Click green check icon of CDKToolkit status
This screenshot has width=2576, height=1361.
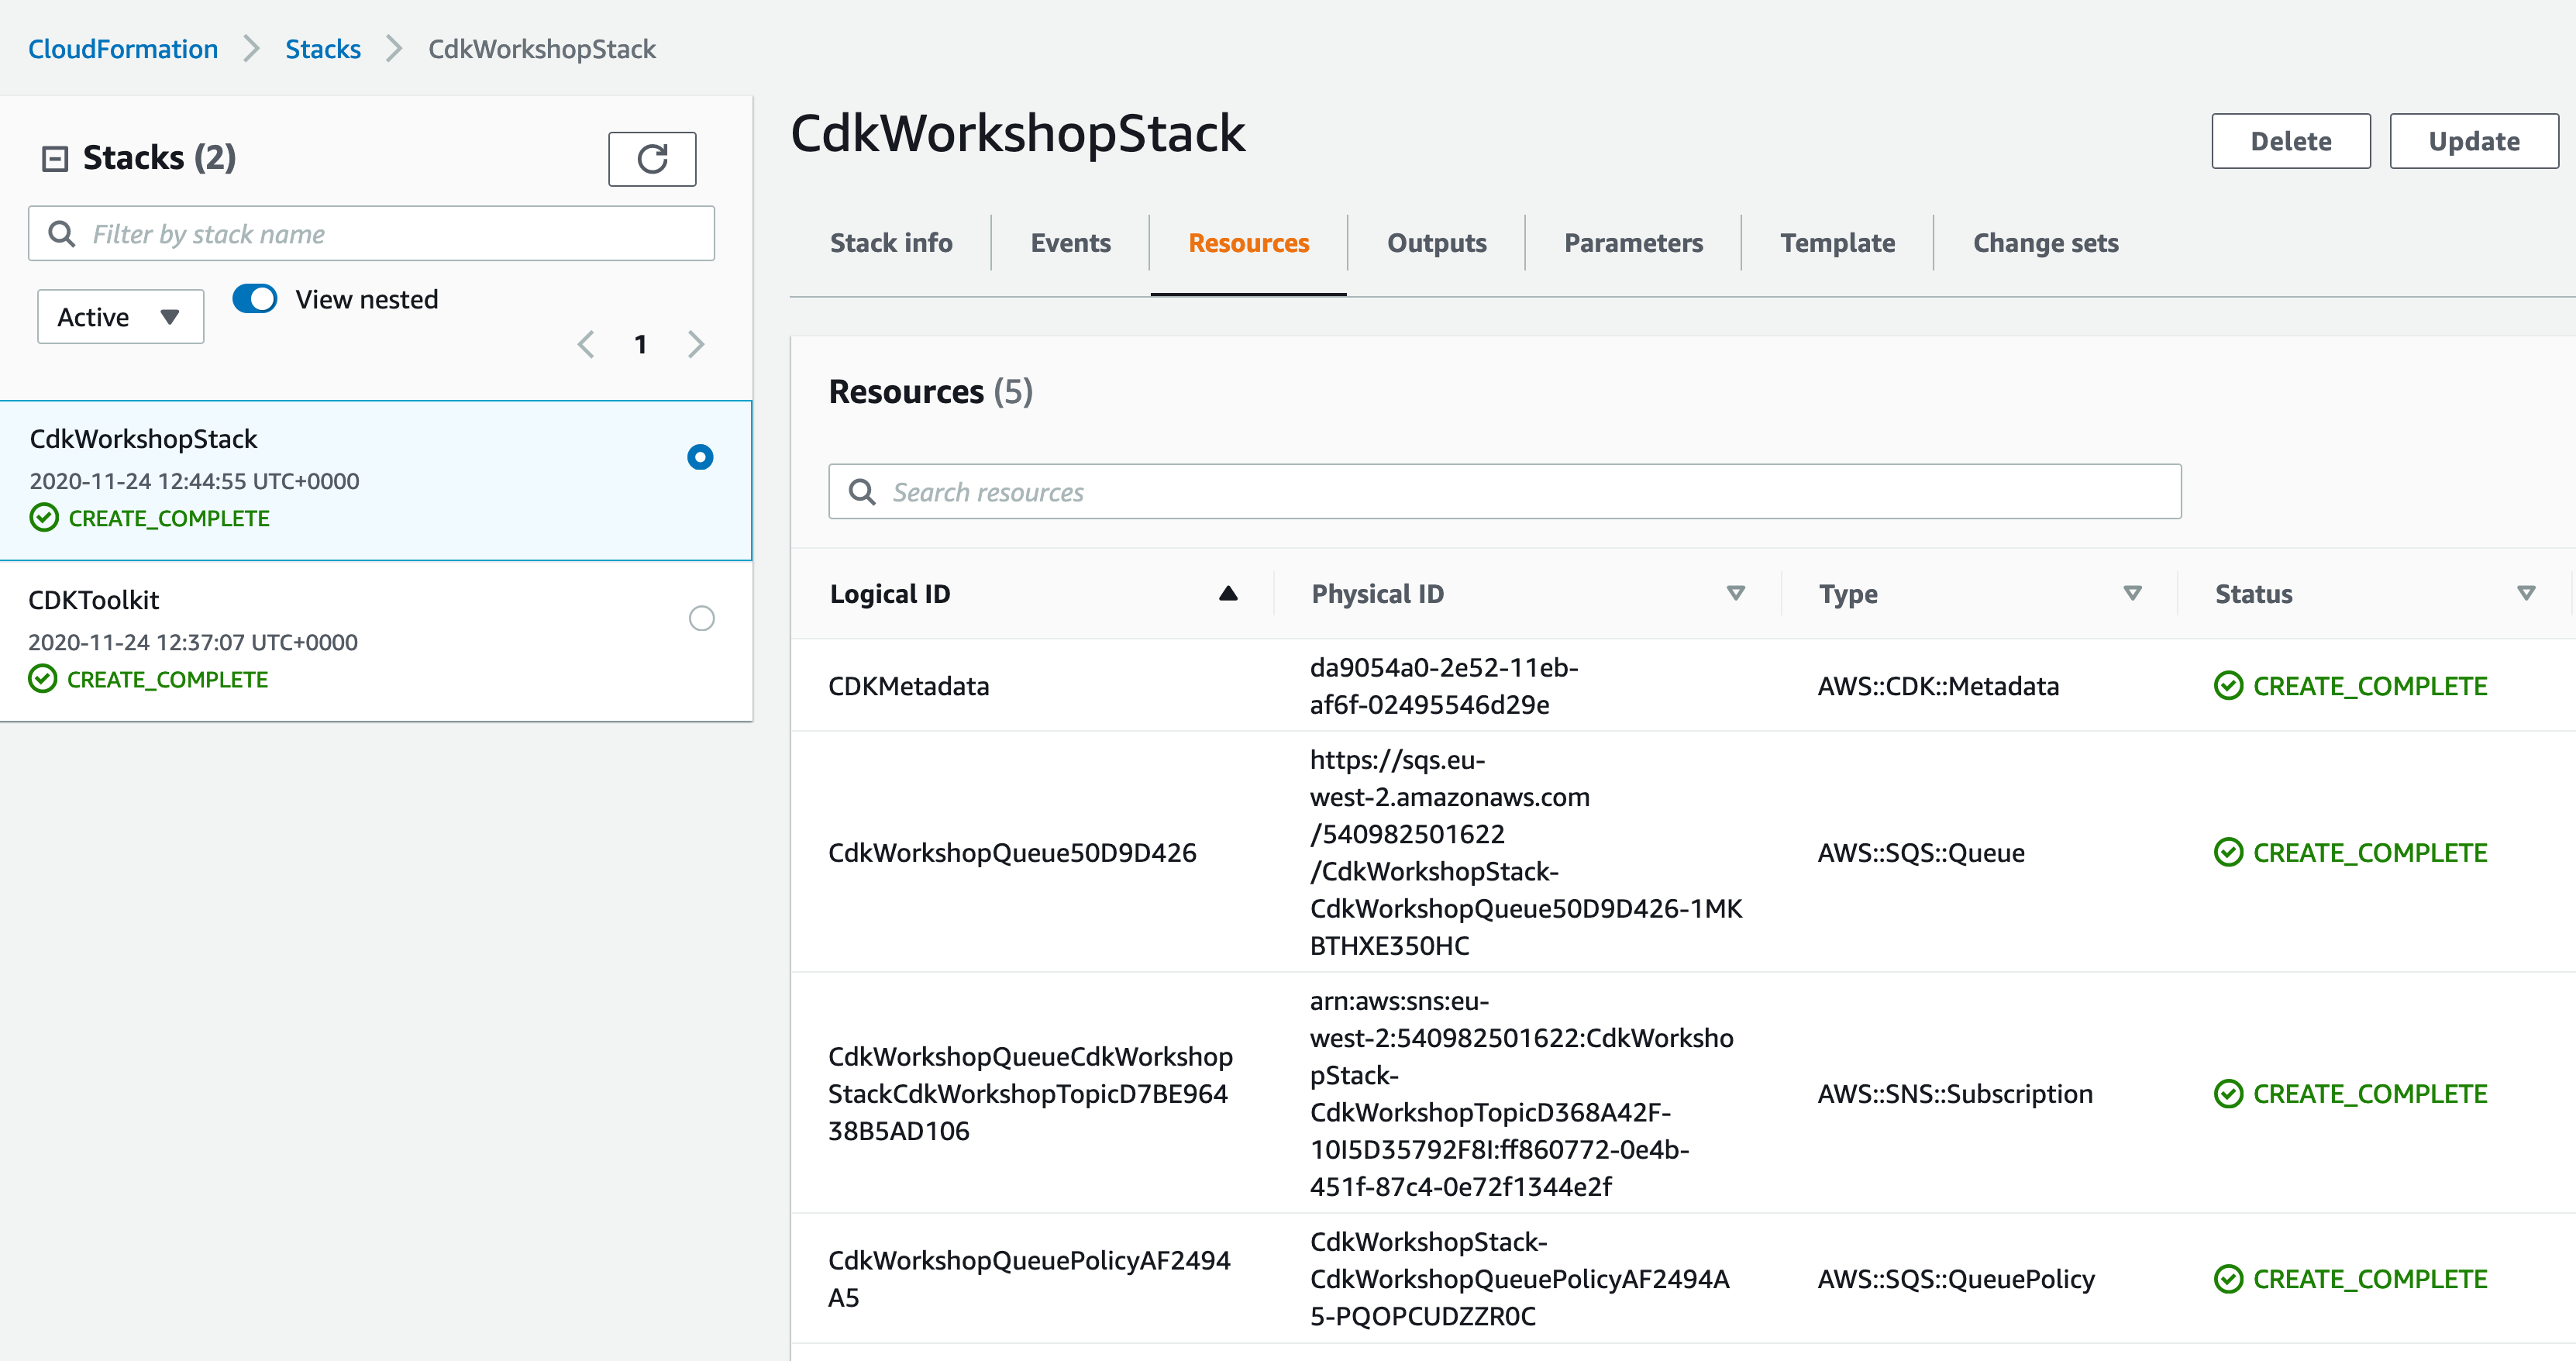coord(42,679)
